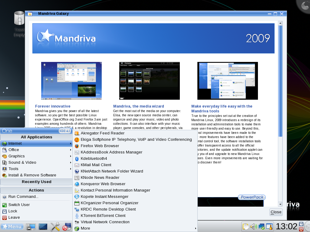This screenshot has width=310, height=232.
Task: Click the Mandriva tools screenshot thumbnail
Action: pyautogui.click(x=228, y=81)
